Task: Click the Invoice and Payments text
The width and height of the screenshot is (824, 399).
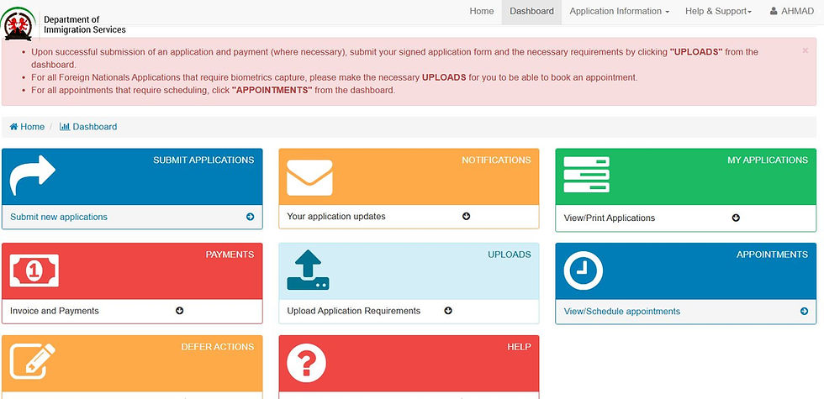Action: click(x=54, y=311)
